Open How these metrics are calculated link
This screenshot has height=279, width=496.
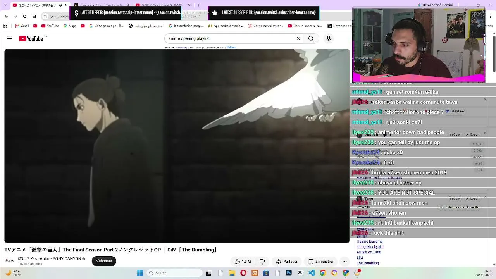[x=379, y=177]
